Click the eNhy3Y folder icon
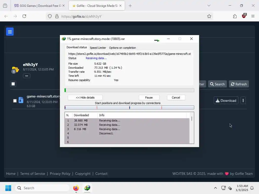 (15, 70)
